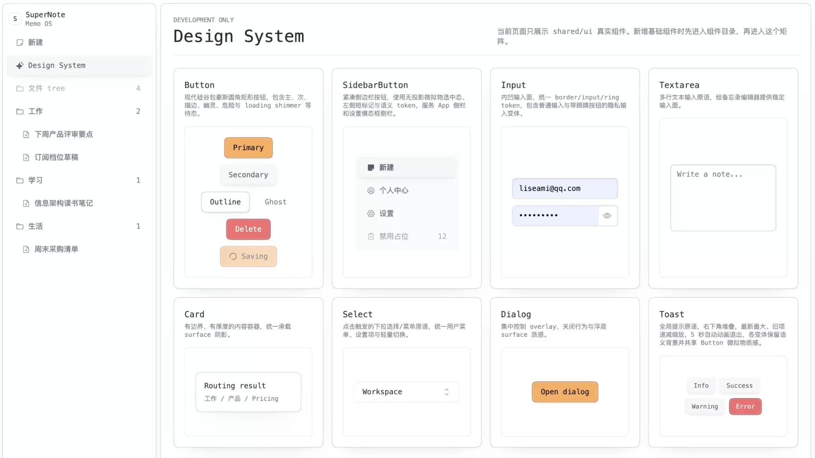Click the spinner icon in Saving button
This screenshot has height=458, width=815.
233,256
